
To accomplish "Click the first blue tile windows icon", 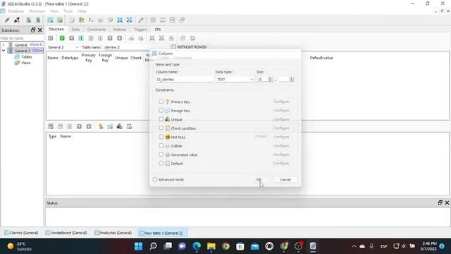I will click(x=120, y=20).
